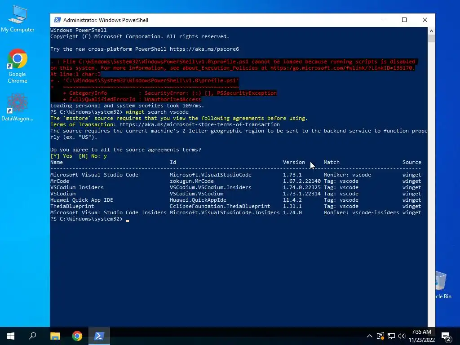Image resolution: width=460 pixels, height=345 pixels.
Task: Click the Match column header
Action: pos(332,162)
